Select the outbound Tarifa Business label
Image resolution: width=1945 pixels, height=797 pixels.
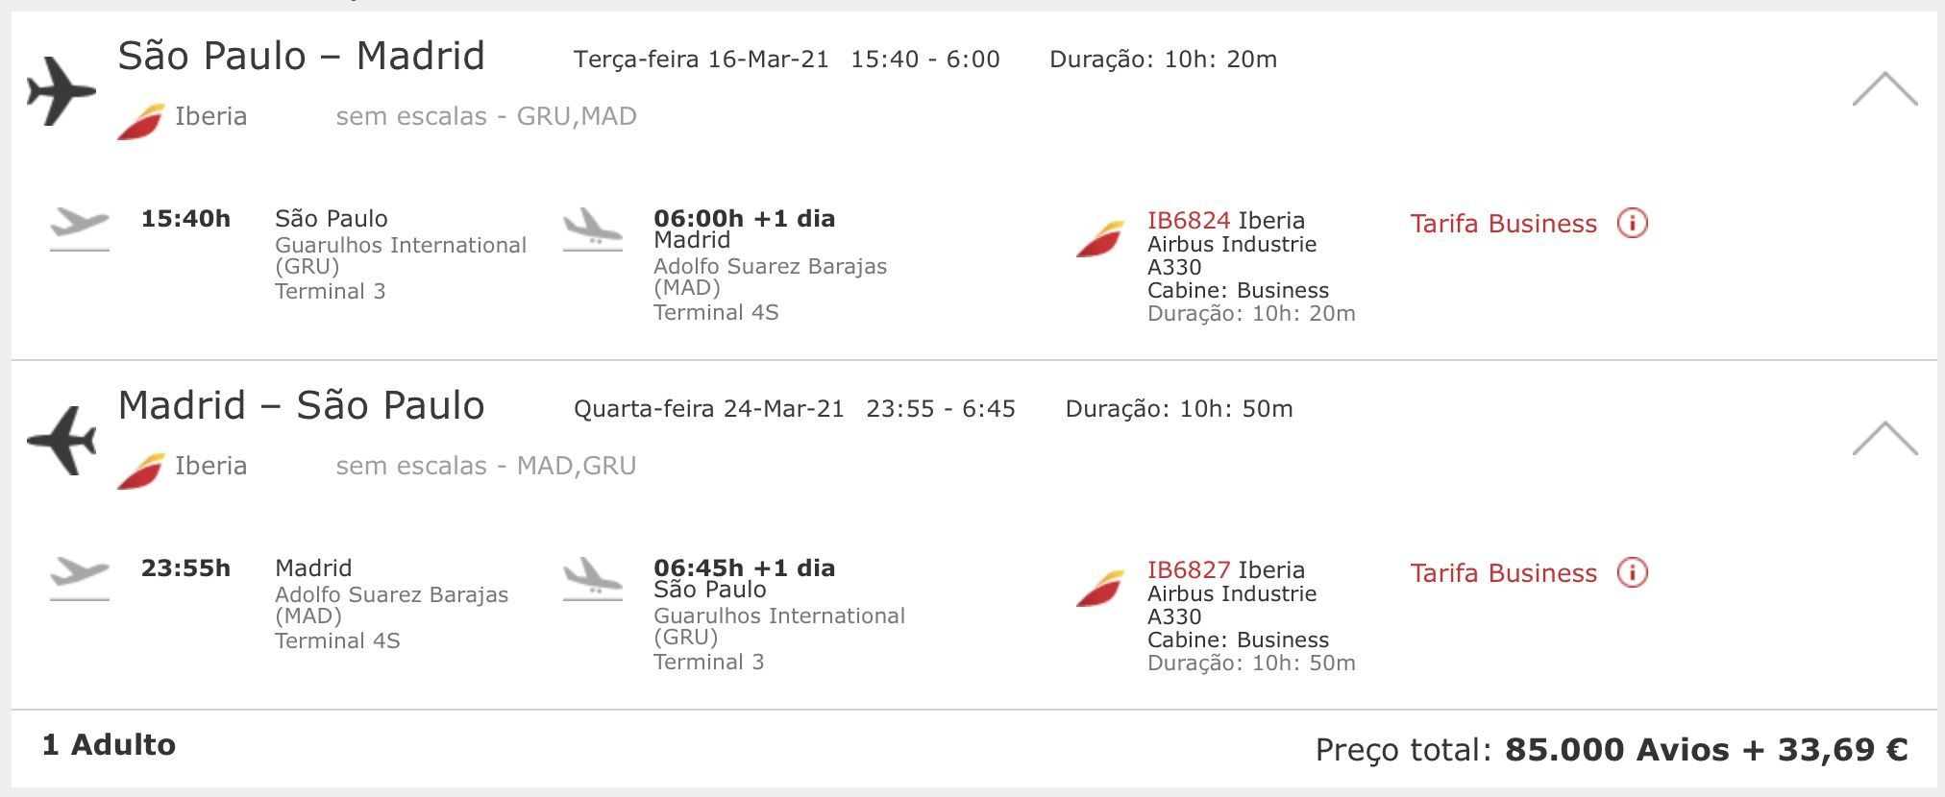[1503, 224]
